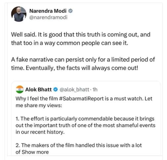The height and width of the screenshot is (160, 167).
Task: Click the 'in our recent history.' line
Action: [40, 132]
